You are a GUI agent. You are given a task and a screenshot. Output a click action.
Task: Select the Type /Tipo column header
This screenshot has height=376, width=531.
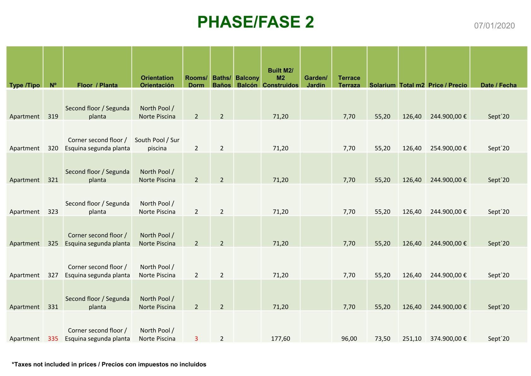[25, 85]
